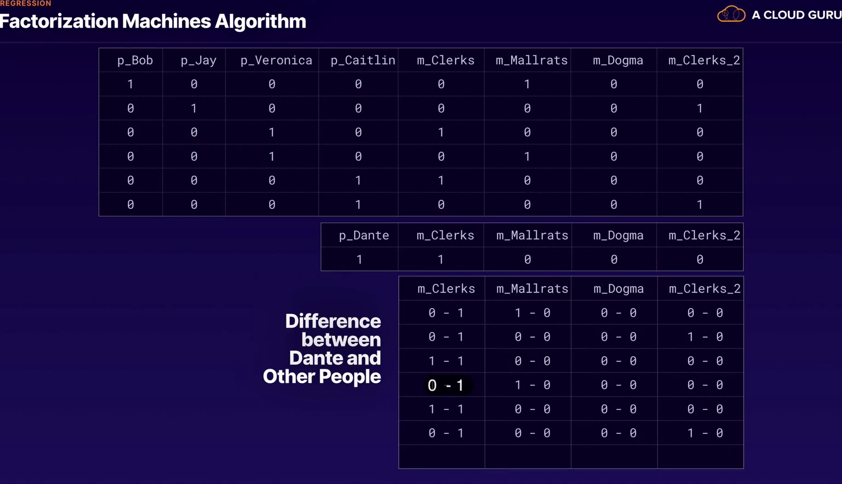This screenshot has width=842, height=484.
Task: Click the Difference between Dante and Other People caption
Action: [322, 349]
